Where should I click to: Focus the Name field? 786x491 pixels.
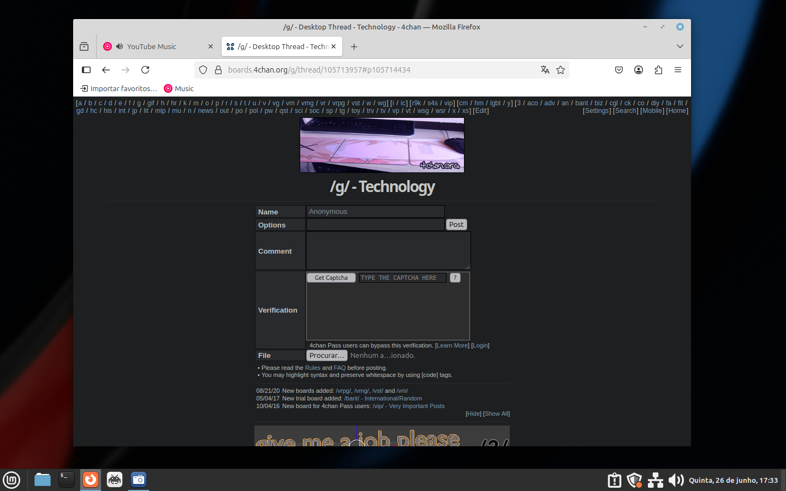pyautogui.click(x=376, y=212)
